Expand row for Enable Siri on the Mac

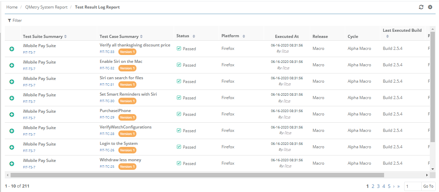click(x=12, y=65)
